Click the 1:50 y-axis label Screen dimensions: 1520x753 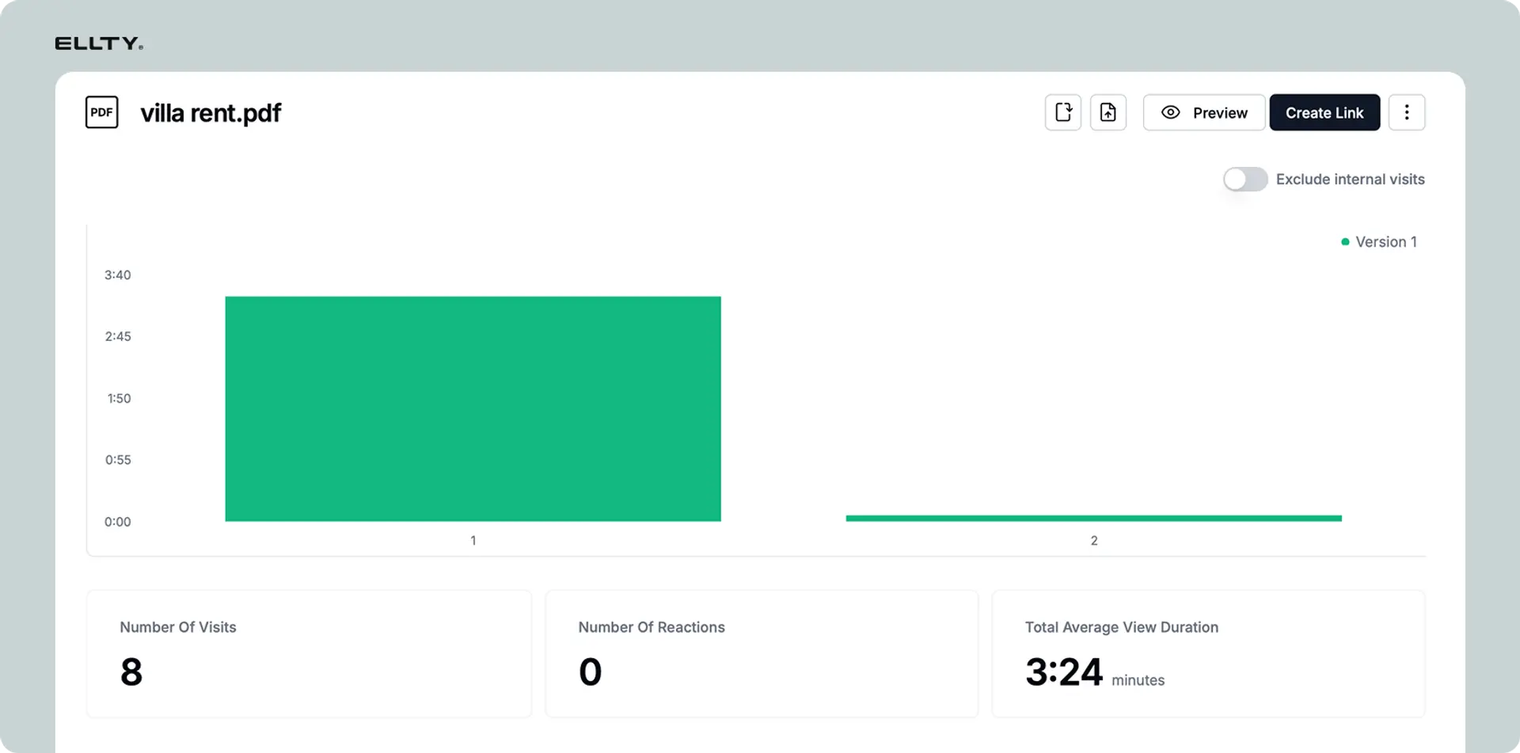119,399
